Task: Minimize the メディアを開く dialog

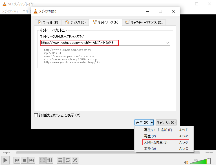Action: click(x=148, y=11)
